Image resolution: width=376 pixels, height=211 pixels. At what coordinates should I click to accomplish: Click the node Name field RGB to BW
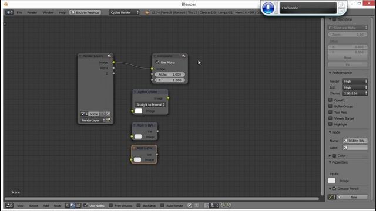[x=355, y=141]
